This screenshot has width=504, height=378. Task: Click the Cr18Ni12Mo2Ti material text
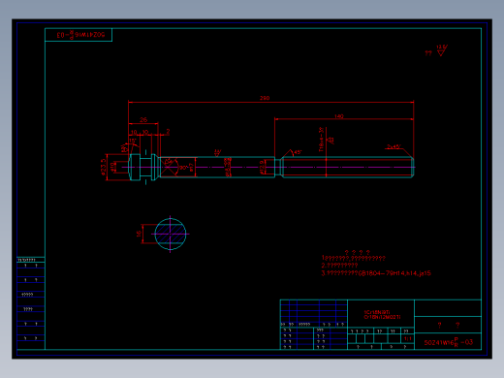coord(382,317)
